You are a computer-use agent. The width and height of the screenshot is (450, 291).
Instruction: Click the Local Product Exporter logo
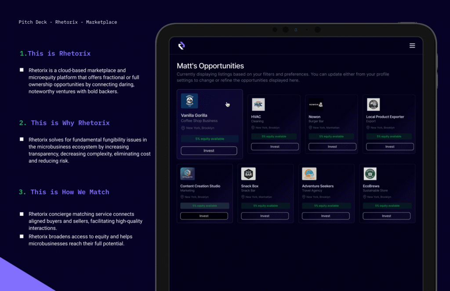click(373, 105)
